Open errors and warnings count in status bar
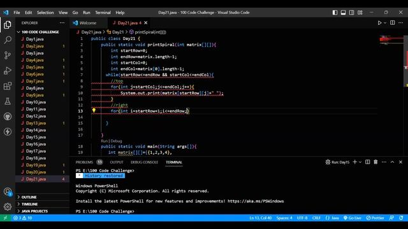Screen dimensions: 408x229 tap(23, 218)
